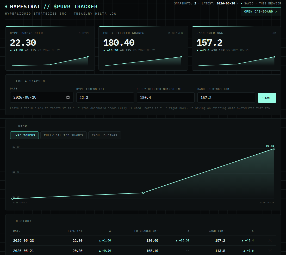Open the date picker calendar icon
This screenshot has height=255, width=286.
68,97
